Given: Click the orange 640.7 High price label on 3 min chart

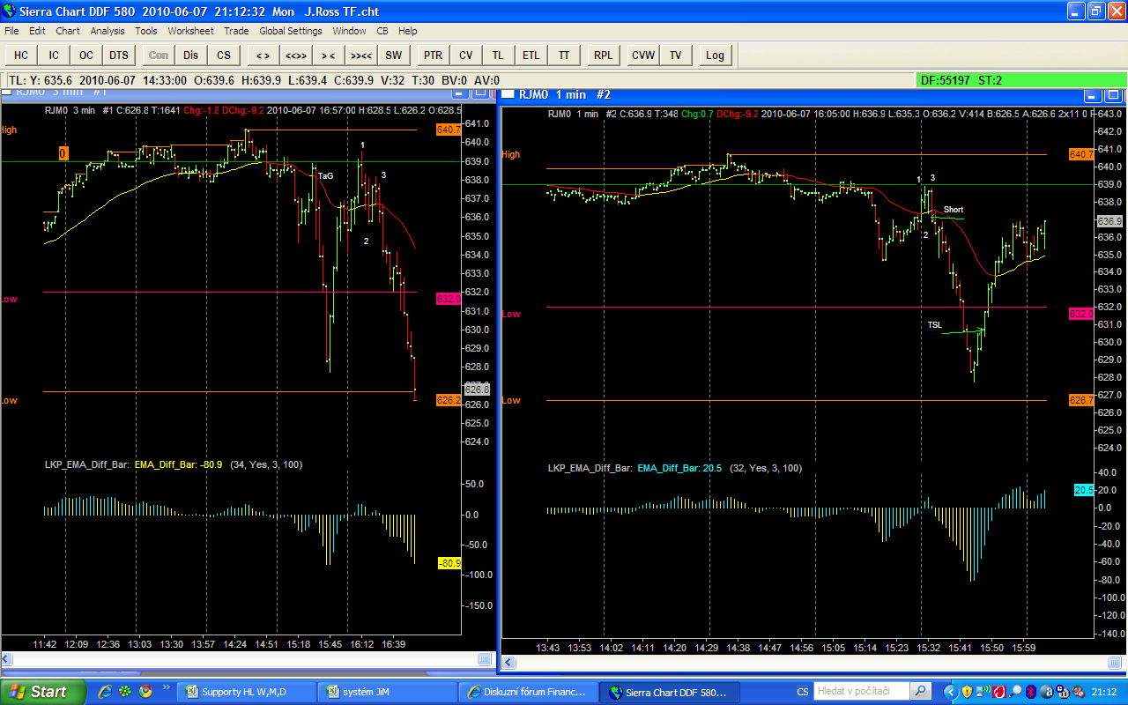Looking at the screenshot, I should tap(448, 130).
